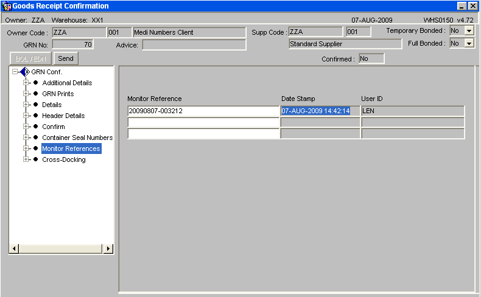Expand the GRN Prints node

[x=26, y=94]
